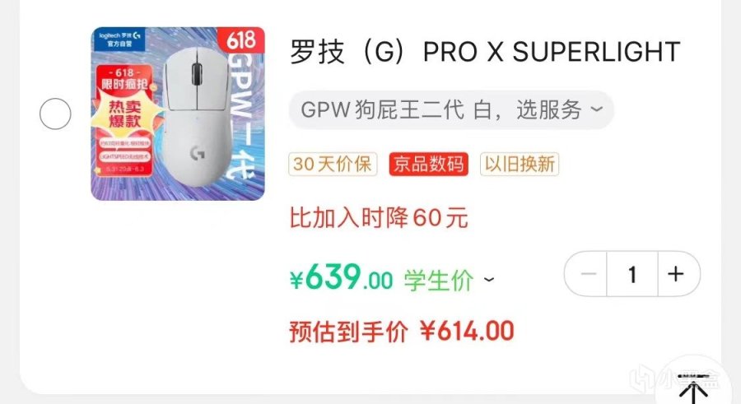Image resolution: width=741 pixels, height=404 pixels.
Task: Click the 预估到手价 ¥614.00 estimate
Action: [401, 332]
